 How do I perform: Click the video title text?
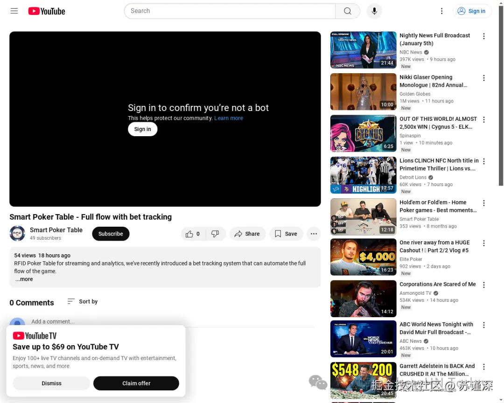point(91,217)
